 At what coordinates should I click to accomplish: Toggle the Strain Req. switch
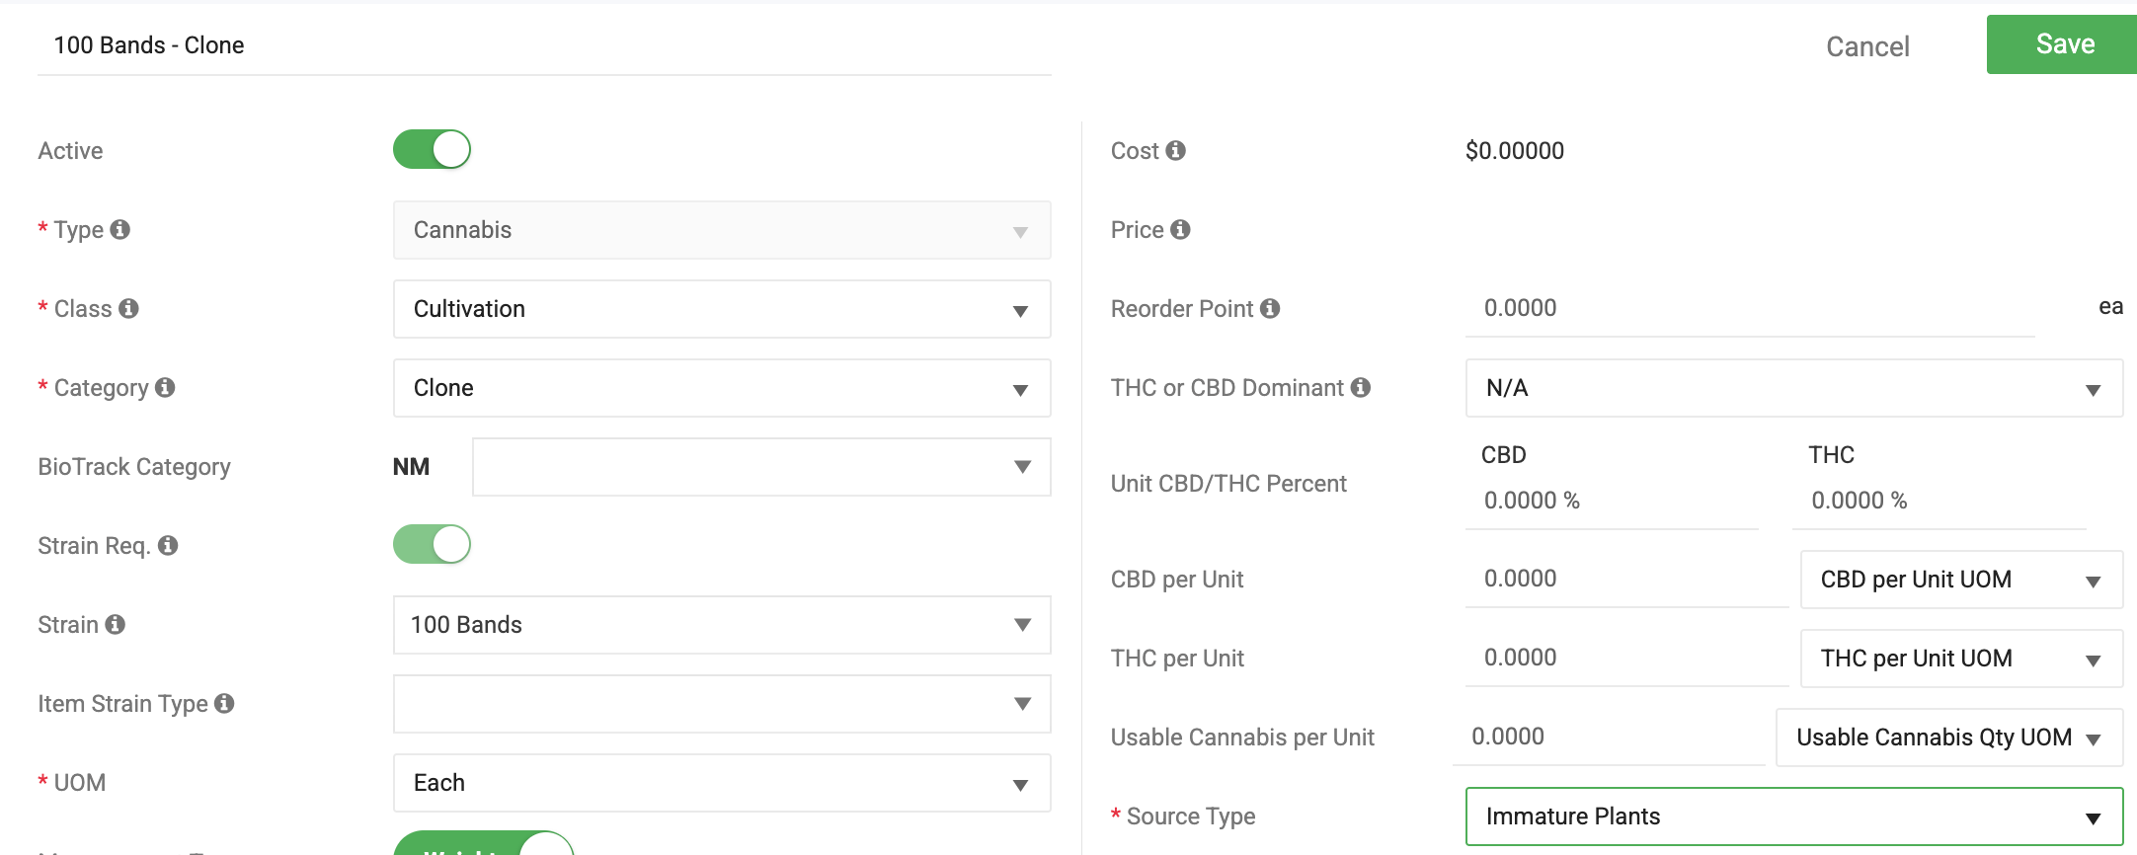(x=432, y=545)
